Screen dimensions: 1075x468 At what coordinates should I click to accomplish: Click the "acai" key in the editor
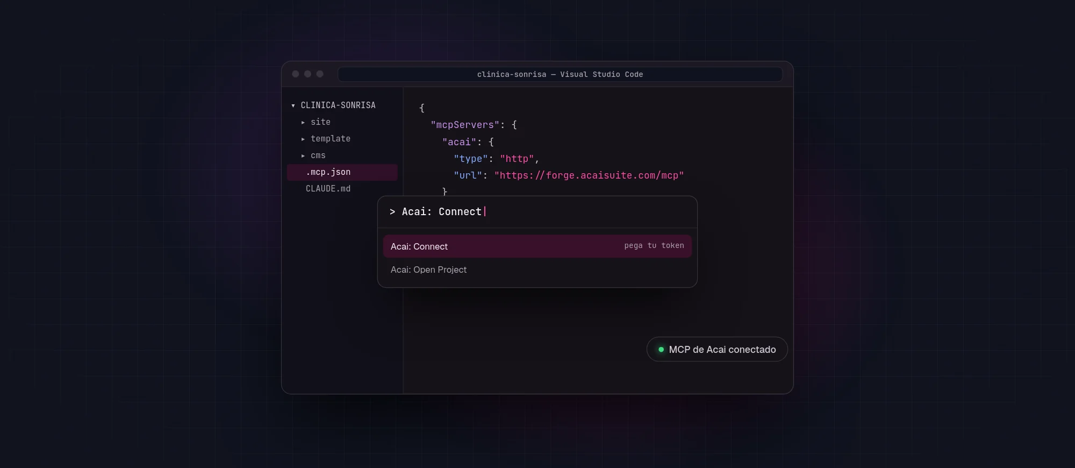(x=460, y=142)
